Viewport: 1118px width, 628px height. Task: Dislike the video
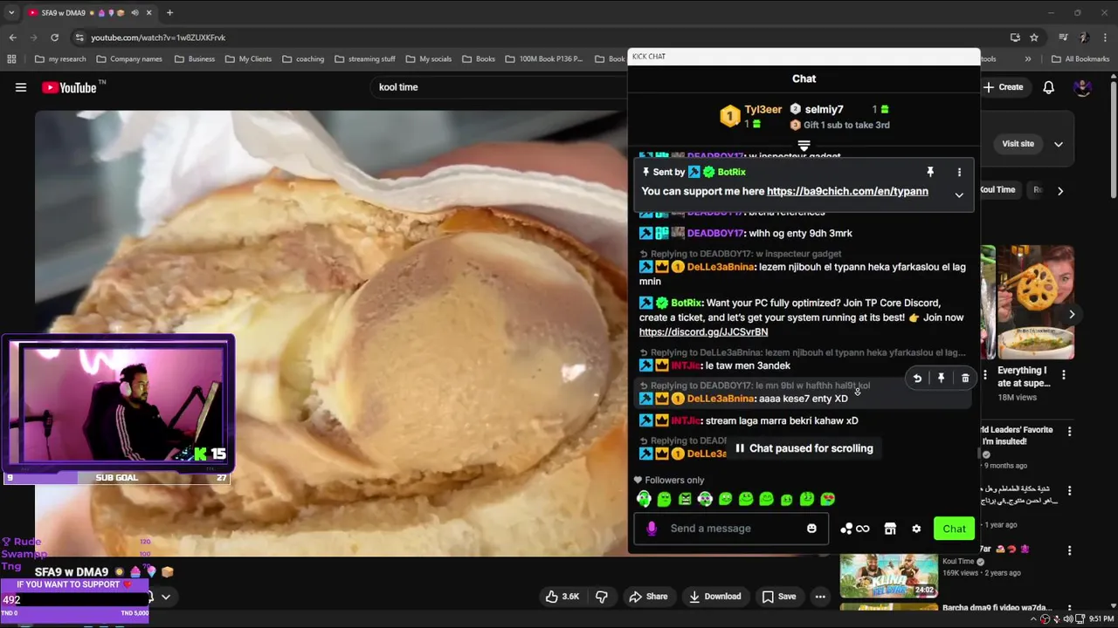tap(602, 597)
